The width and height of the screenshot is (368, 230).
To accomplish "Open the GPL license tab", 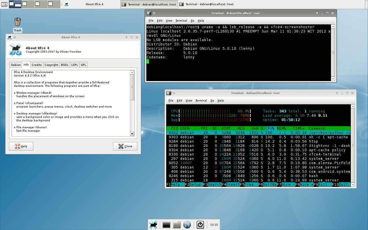I will tap(83, 65).
